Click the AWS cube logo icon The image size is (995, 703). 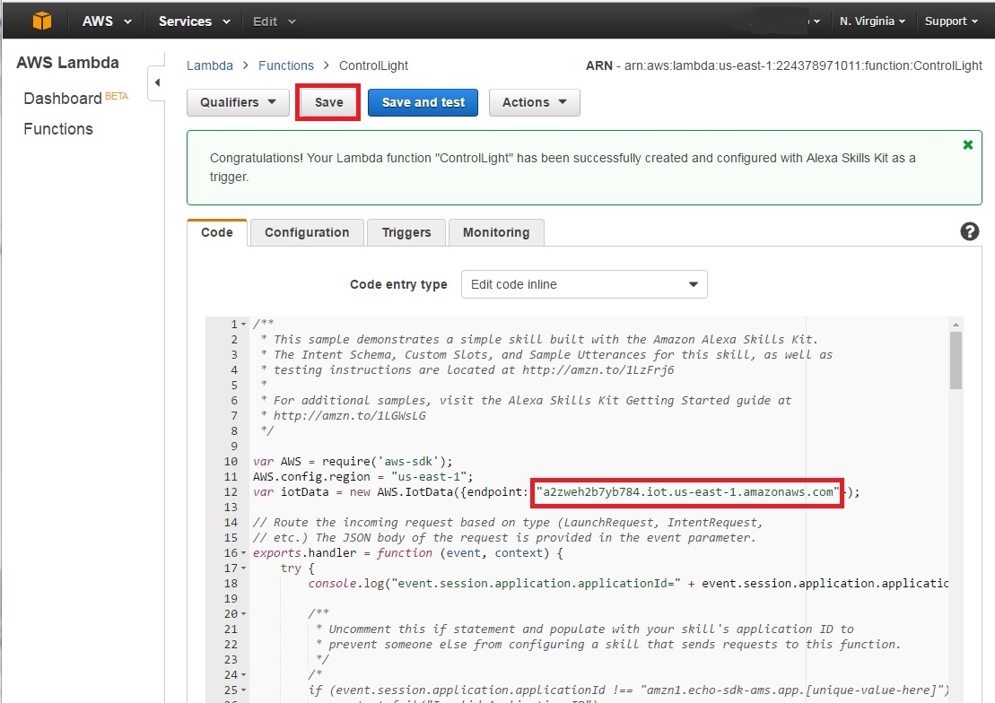coord(42,21)
